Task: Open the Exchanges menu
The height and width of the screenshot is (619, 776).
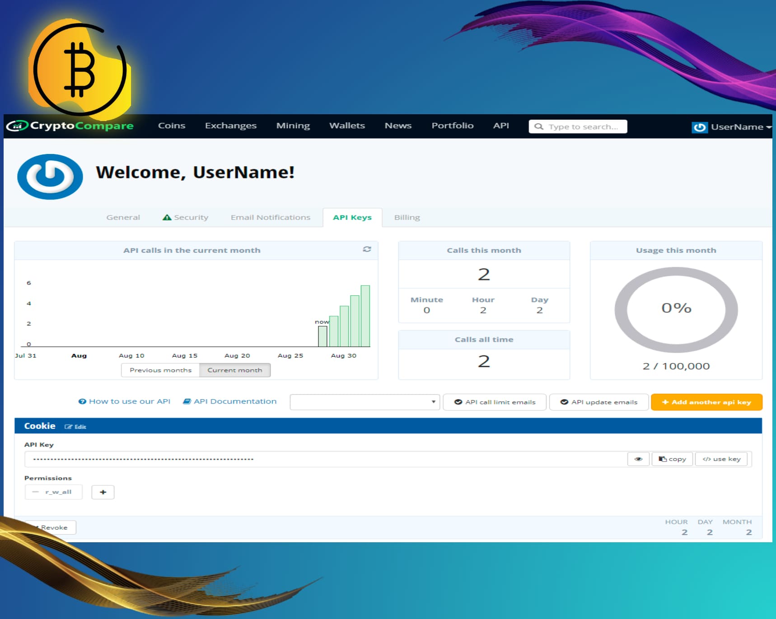Action: [x=230, y=126]
